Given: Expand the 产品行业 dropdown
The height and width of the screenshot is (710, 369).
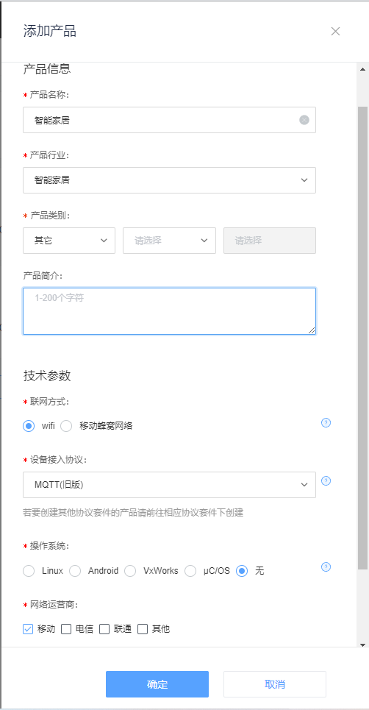Looking at the screenshot, I should pyautogui.click(x=169, y=180).
